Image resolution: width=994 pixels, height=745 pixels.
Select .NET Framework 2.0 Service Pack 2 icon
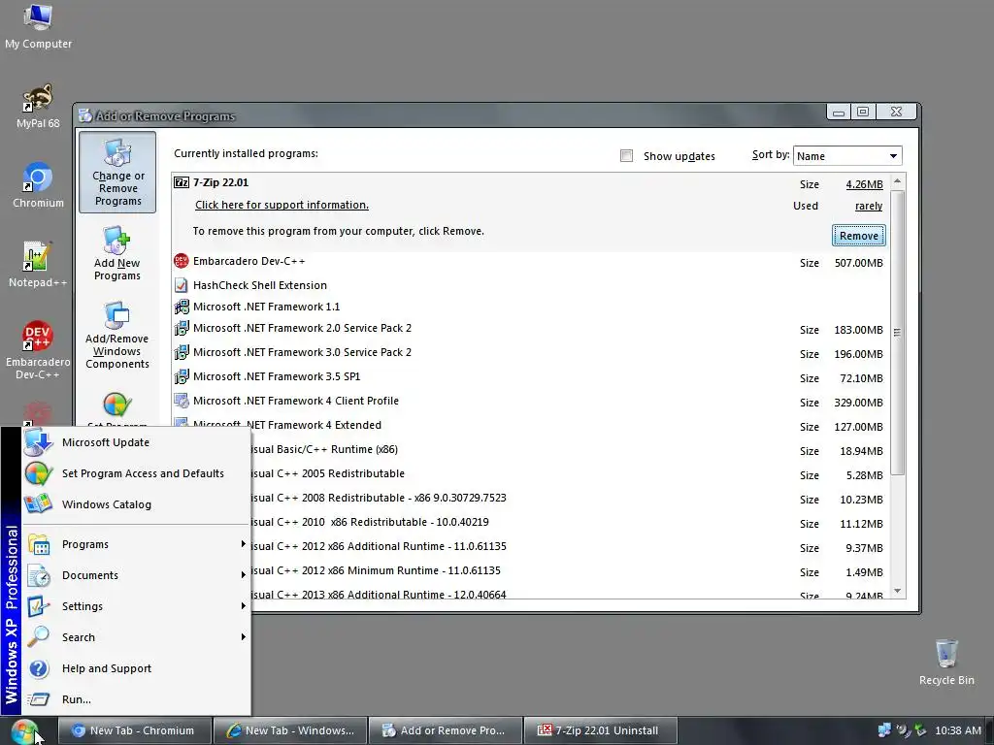click(182, 328)
